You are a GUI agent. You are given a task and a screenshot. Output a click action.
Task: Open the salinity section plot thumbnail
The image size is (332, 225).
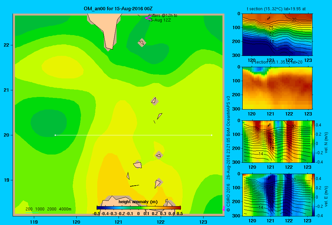coord(277,88)
